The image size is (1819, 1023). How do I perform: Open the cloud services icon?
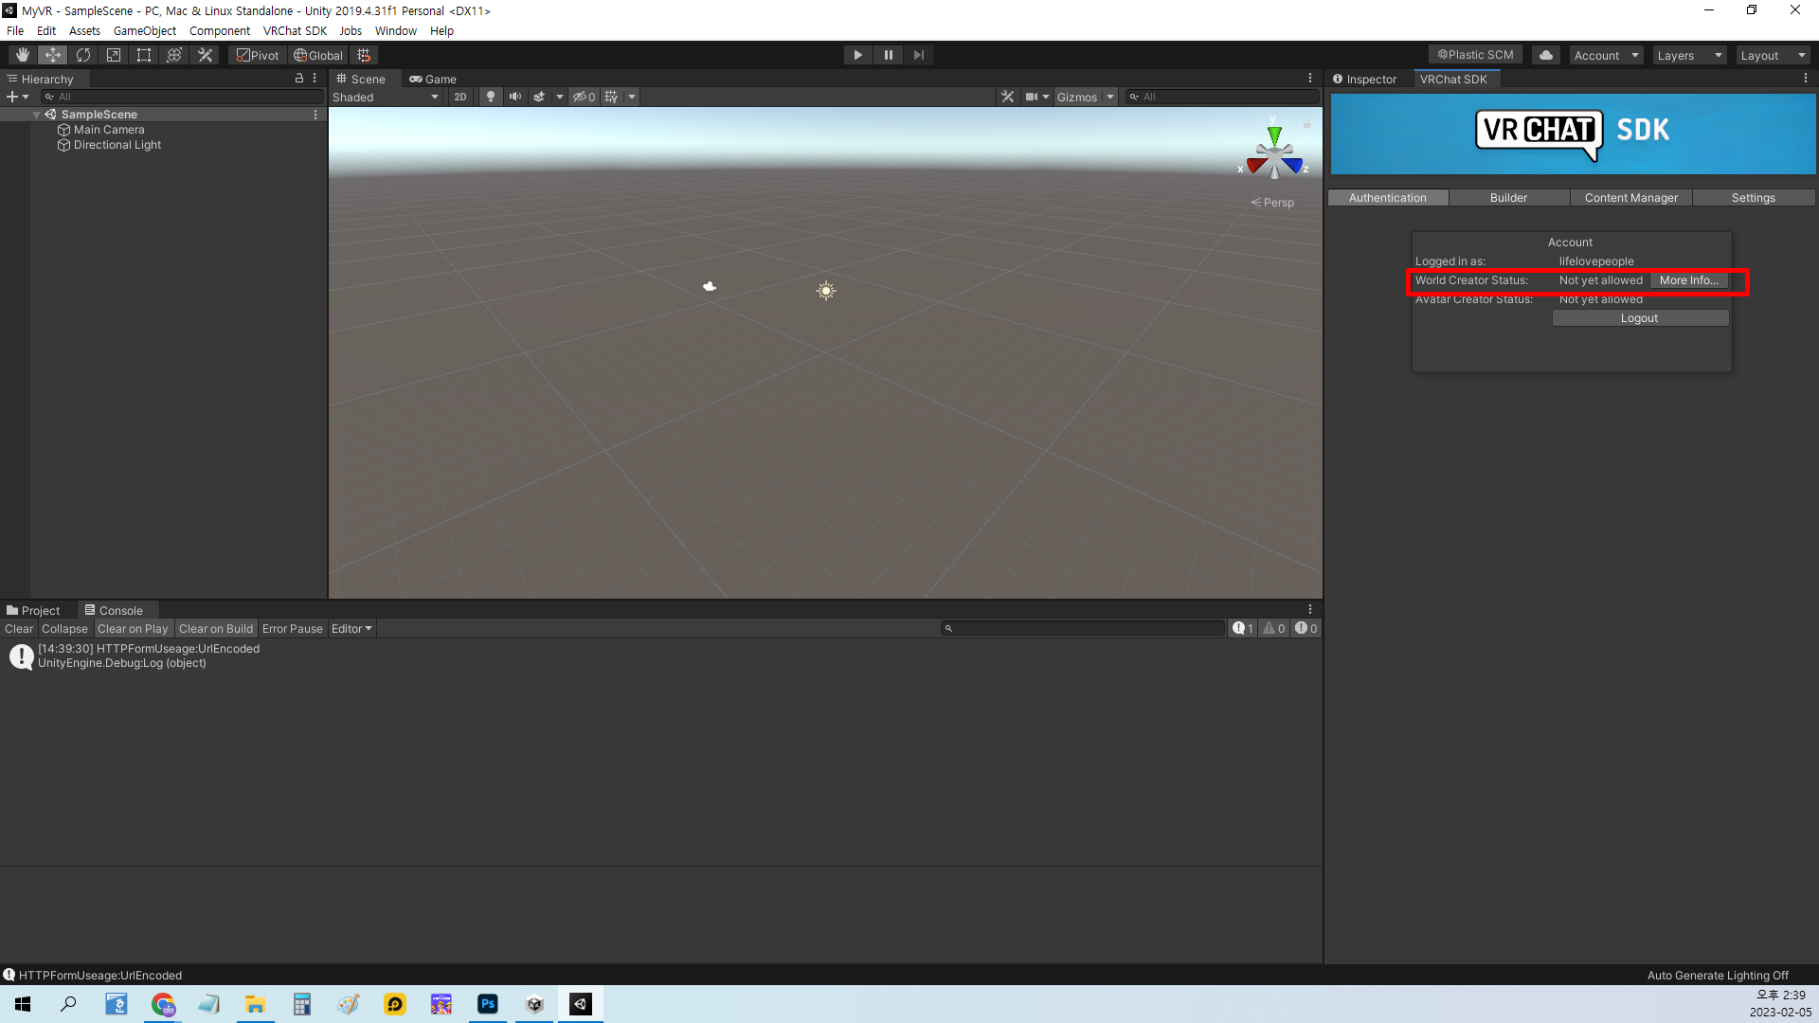1546,55
